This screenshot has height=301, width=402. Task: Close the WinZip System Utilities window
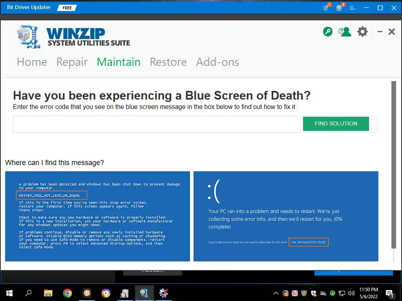click(x=391, y=32)
